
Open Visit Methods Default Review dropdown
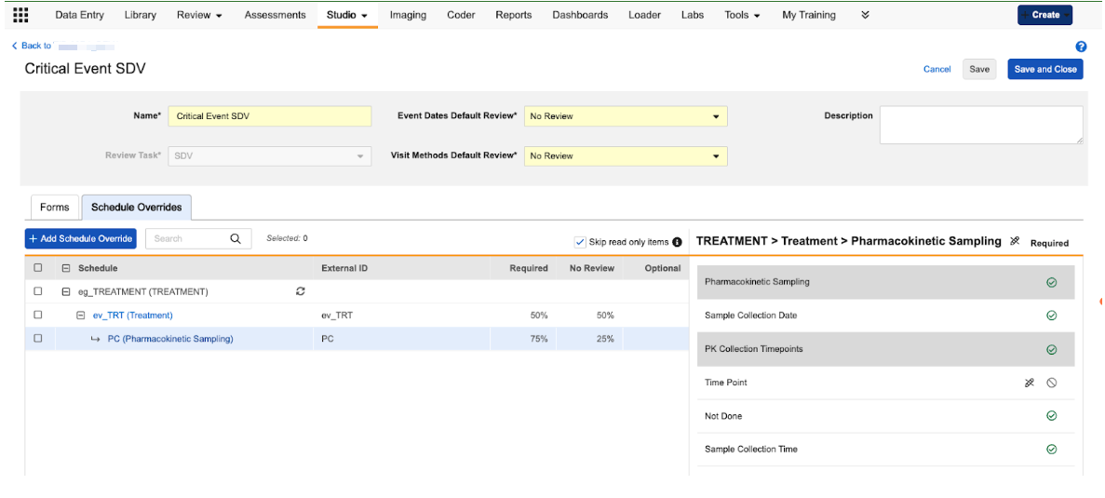coord(626,156)
